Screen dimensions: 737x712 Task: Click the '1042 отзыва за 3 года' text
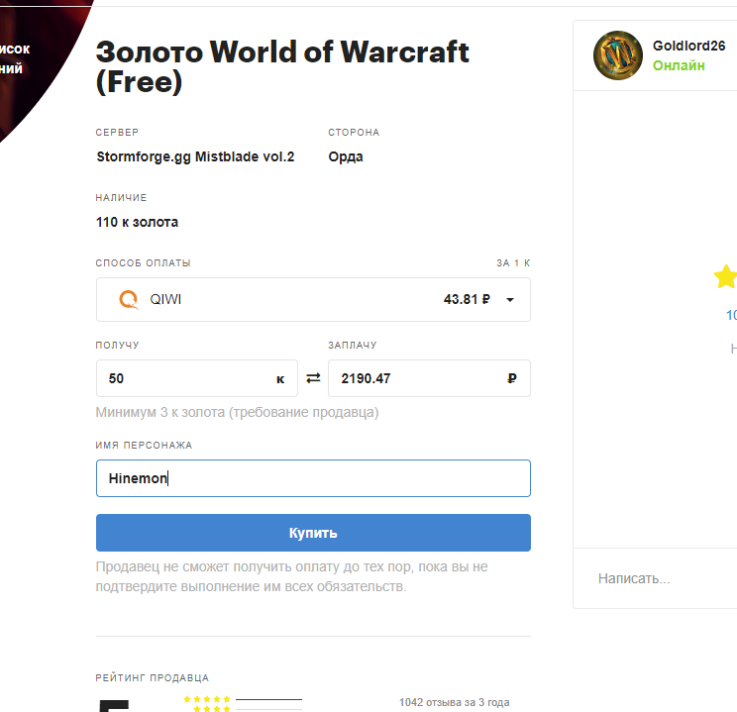point(454,702)
